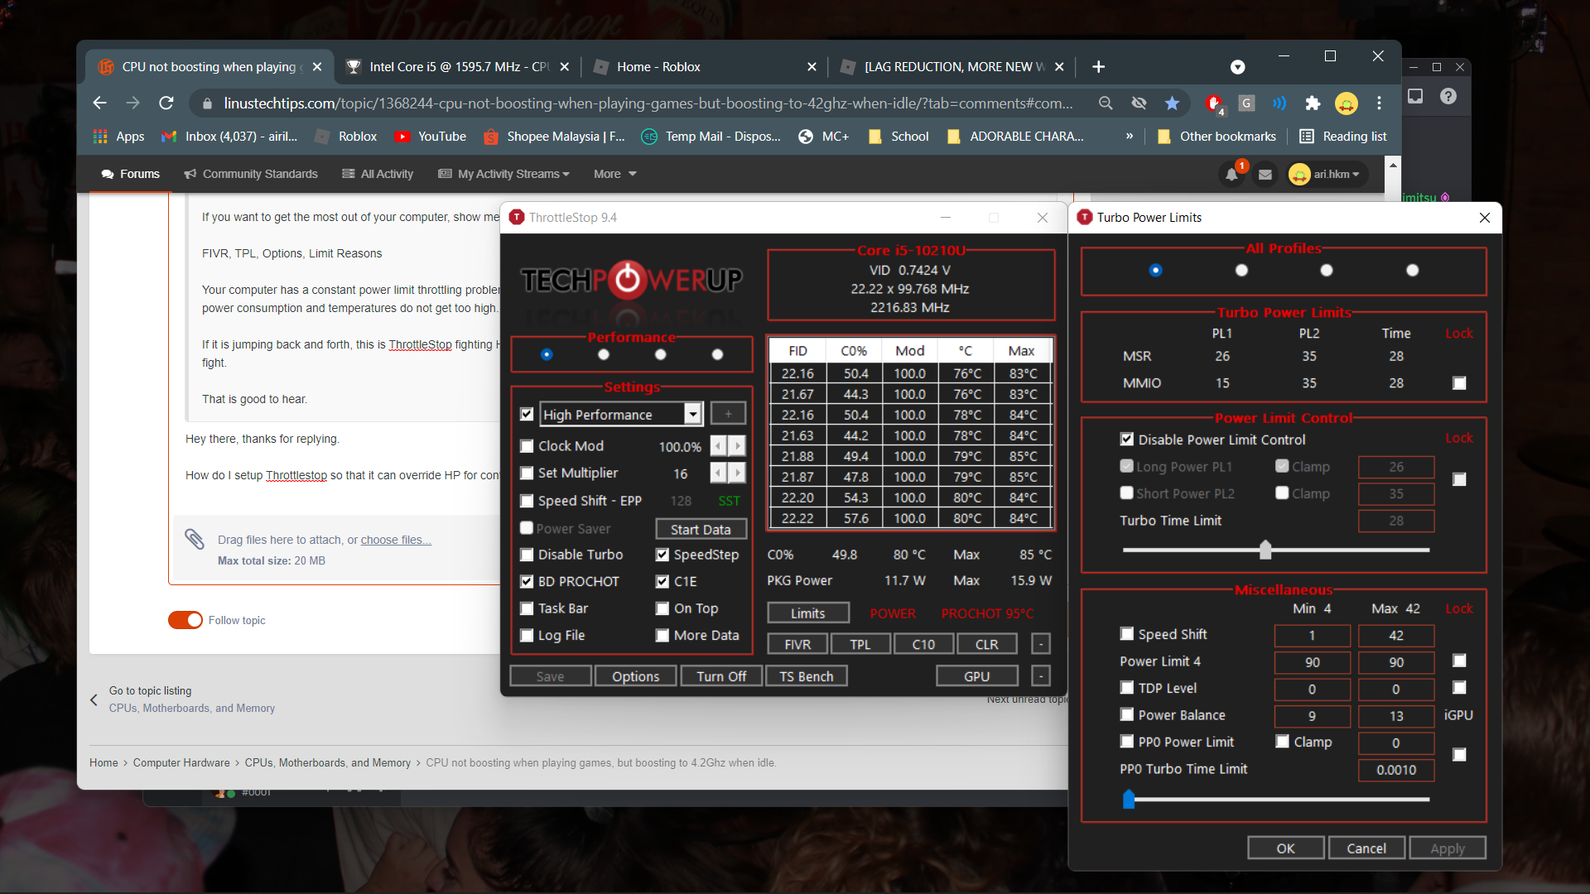Click the paperclip attach files icon
The image size is (1590, 894).
pyautogui.click(x=194, y=539)
